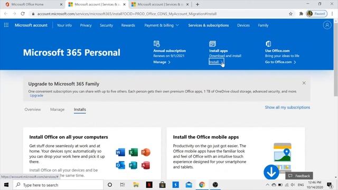Open the Mail app on the taskbar

coord(189,185)
